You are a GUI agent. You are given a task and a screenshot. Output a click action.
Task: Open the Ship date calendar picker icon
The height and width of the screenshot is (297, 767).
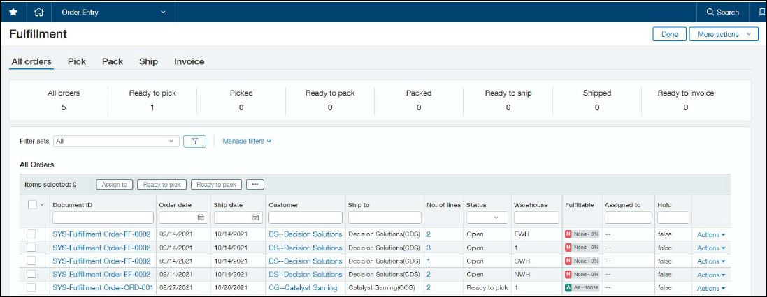click(x=257, y=218)
